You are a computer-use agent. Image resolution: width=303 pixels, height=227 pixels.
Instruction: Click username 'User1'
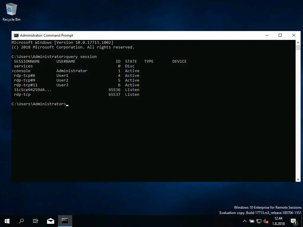62,75
